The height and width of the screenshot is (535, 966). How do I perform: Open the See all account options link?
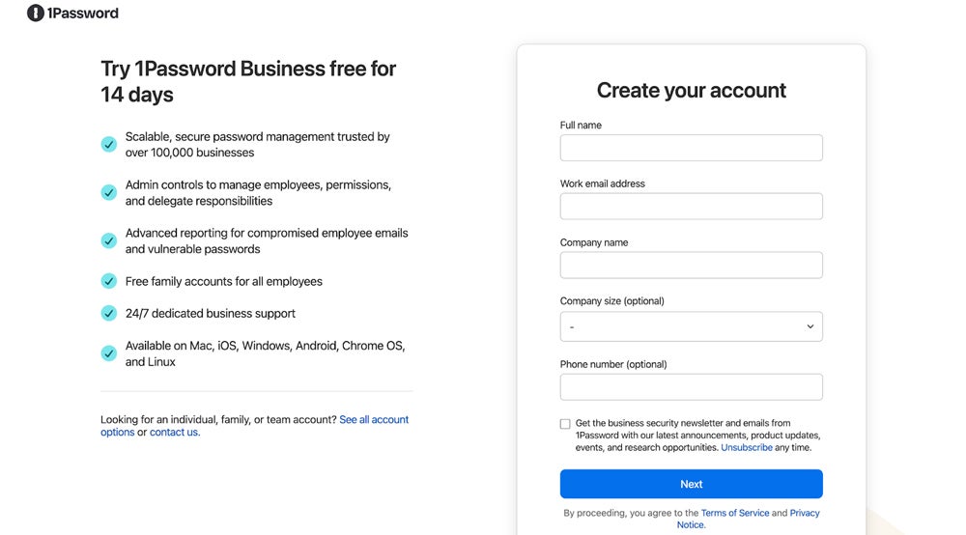pos(374,420)
